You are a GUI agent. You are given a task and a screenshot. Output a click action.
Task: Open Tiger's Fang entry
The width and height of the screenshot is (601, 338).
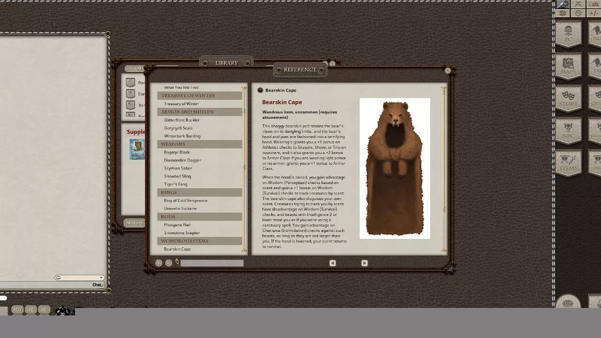click(x=176, y=184)
